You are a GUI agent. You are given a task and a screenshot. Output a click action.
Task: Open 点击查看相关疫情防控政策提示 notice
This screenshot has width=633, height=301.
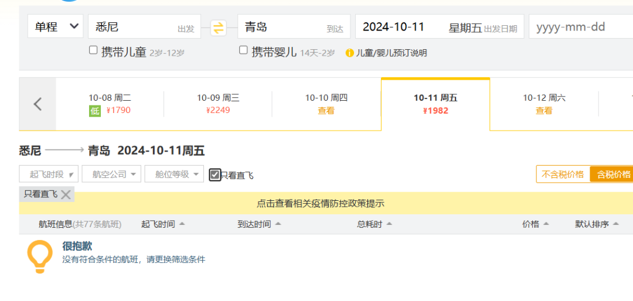[x=321, y=204]
